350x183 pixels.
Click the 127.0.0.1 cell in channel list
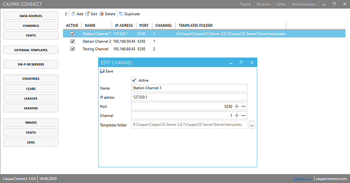click(x=120, y=34)
